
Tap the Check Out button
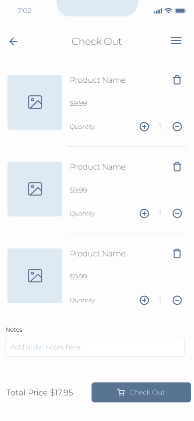coord(141,392)
